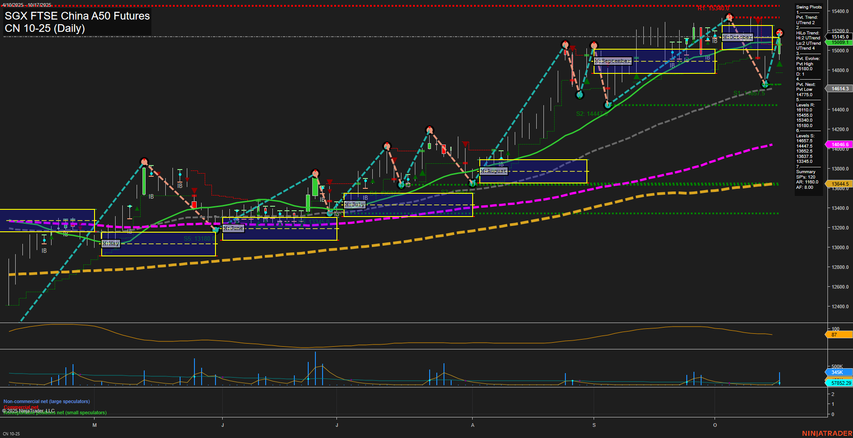
Task: Click the NinjaTrader logo text
Action: tap(827, 433)
